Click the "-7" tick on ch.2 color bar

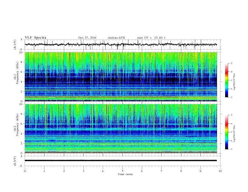[x=231, y=149]
